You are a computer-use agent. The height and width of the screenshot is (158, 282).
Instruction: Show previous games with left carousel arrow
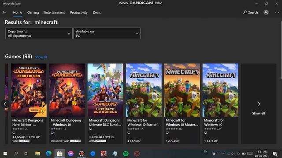pos(5,104)
